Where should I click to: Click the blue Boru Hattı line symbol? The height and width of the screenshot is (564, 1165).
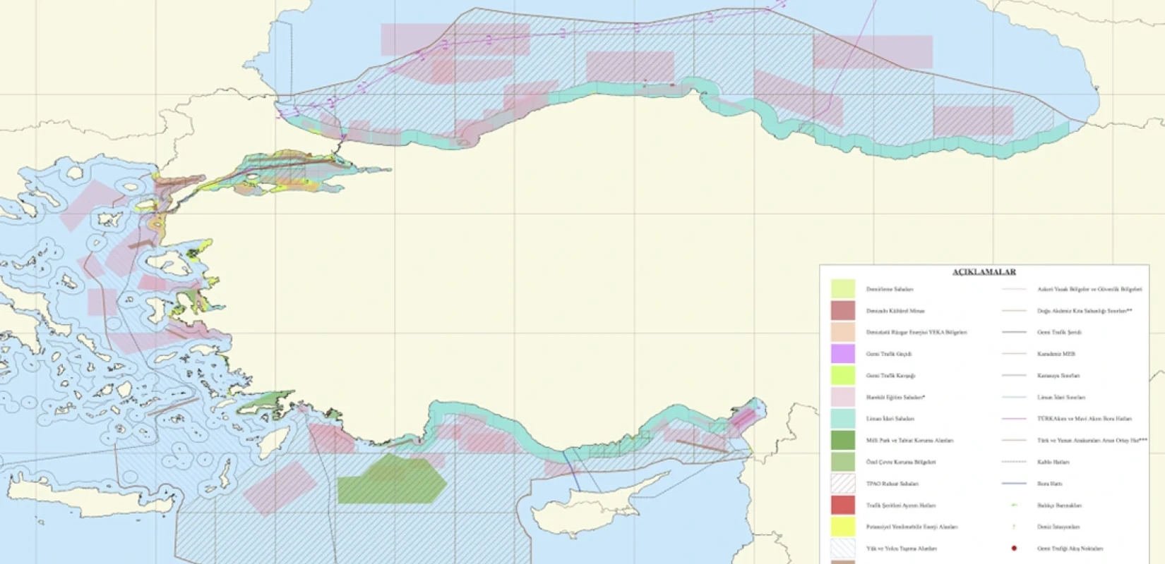[1014, 484]
